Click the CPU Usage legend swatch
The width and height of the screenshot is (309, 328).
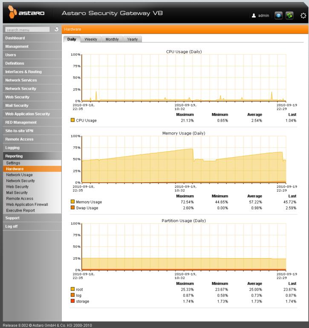[72, 120]
